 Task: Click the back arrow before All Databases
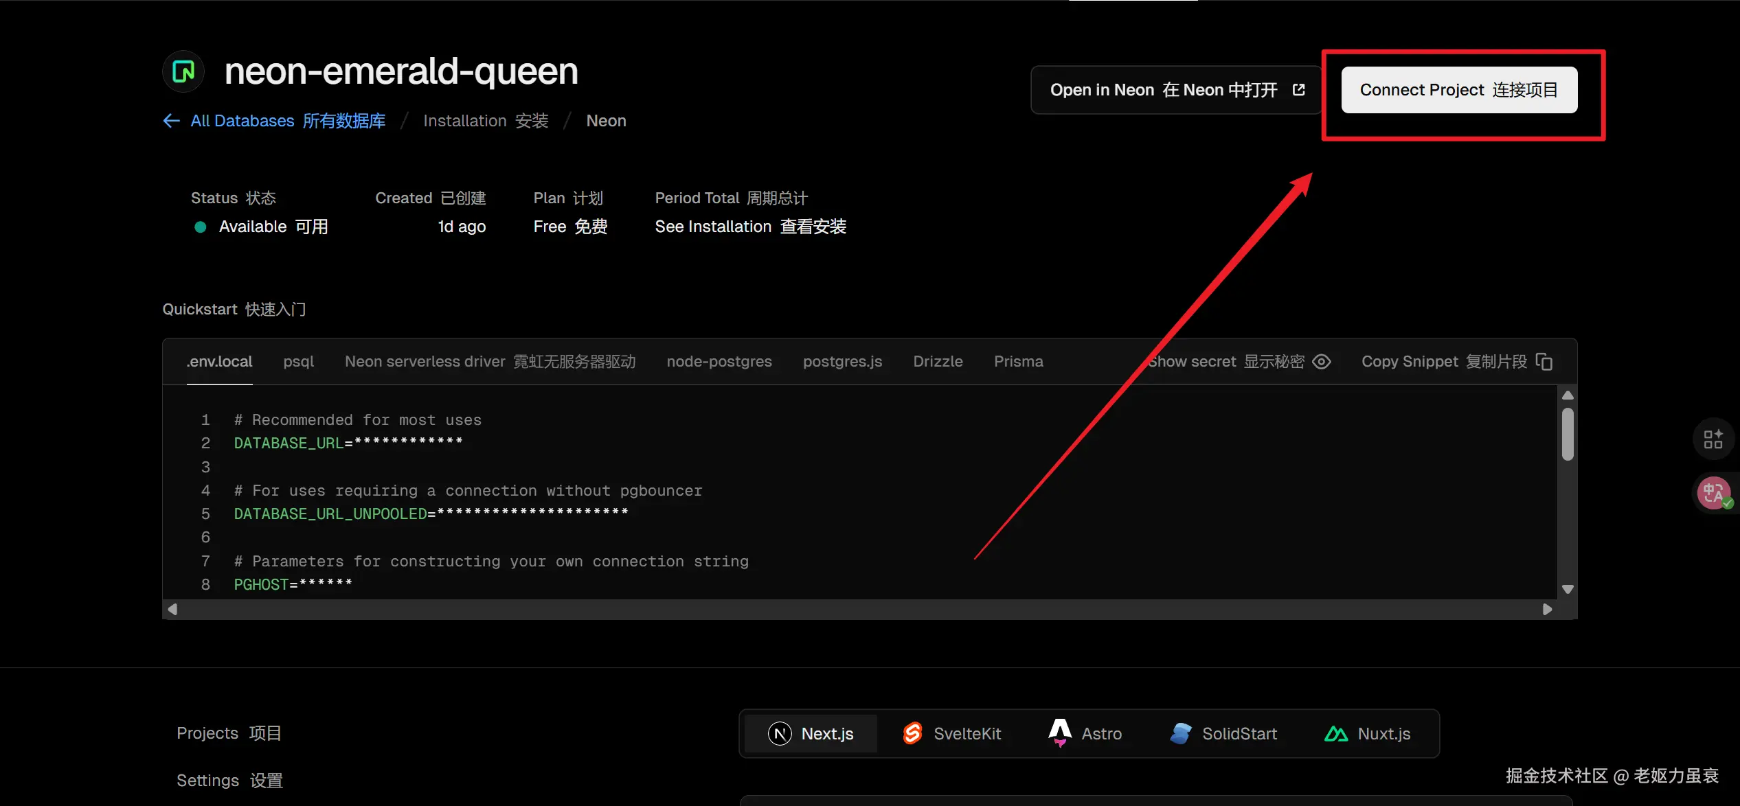[172, 121]
